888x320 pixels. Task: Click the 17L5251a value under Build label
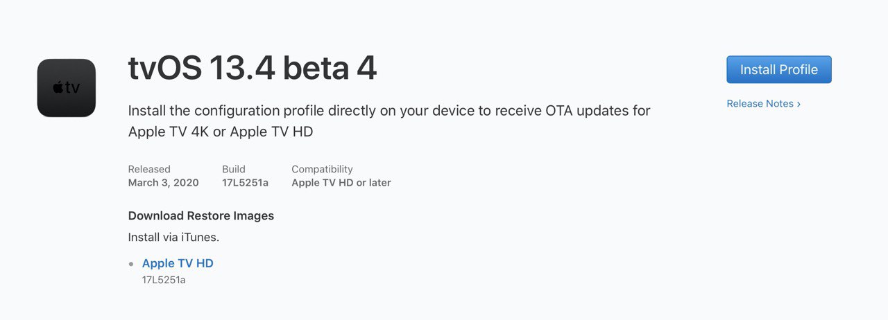coord(245,183)
